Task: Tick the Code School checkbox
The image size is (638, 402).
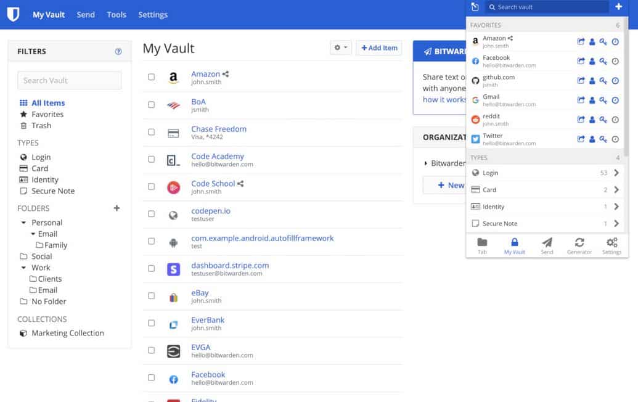Action: pos(151,186)
